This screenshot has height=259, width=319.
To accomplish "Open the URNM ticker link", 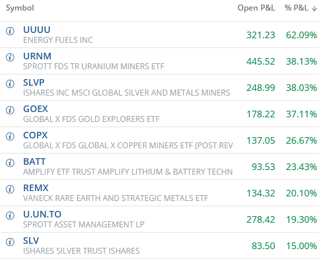I will pyautogui.click(x=37, y=56).
